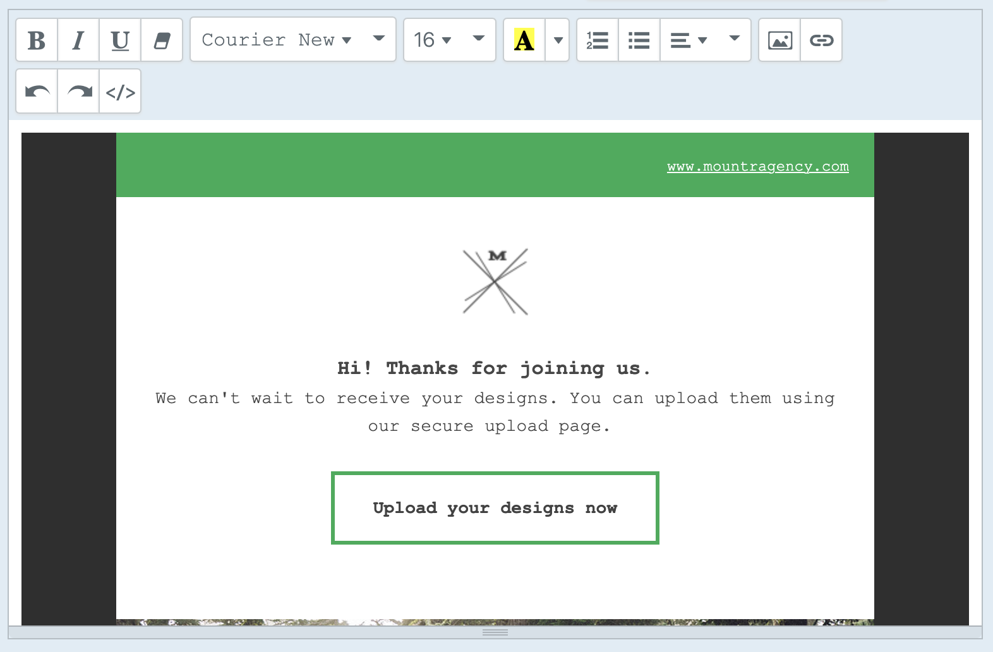Grab the editor resize handle bar

495,632
